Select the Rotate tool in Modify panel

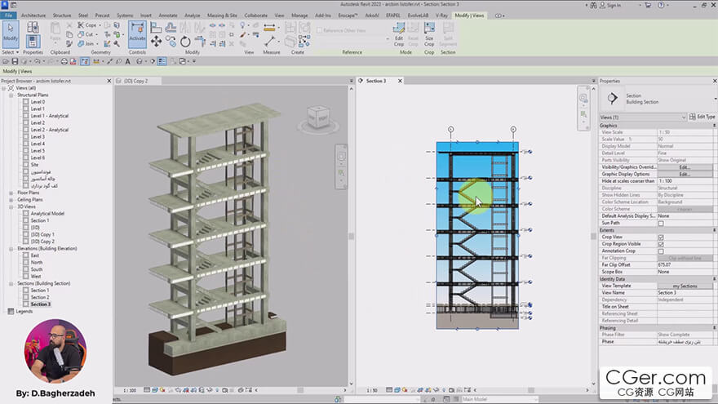[x=185, y=42]
